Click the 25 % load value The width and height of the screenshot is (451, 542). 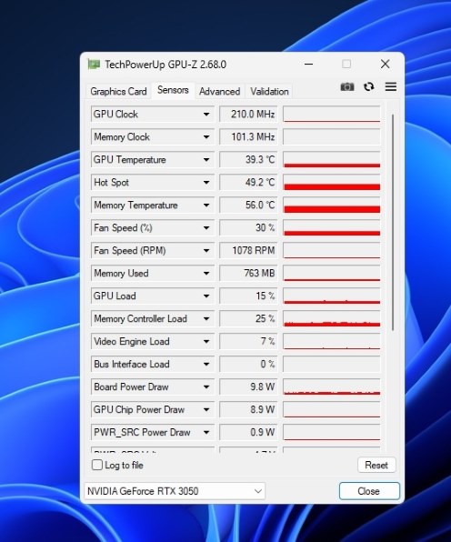pyautogui.click(x=248, y=318)
